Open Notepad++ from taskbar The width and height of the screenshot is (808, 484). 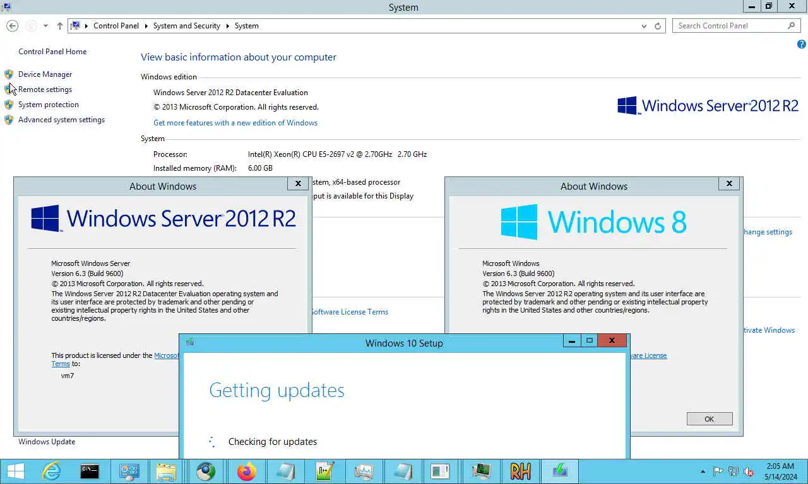(x=324, y=471)
